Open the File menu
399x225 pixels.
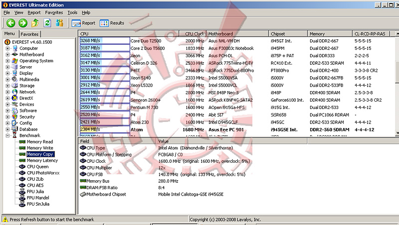[7, 12]
